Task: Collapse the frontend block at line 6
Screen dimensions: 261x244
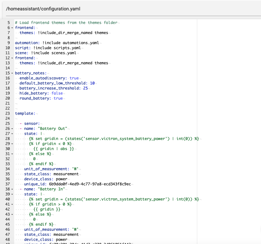Action: pyautogui.click(x=12, y=28)
